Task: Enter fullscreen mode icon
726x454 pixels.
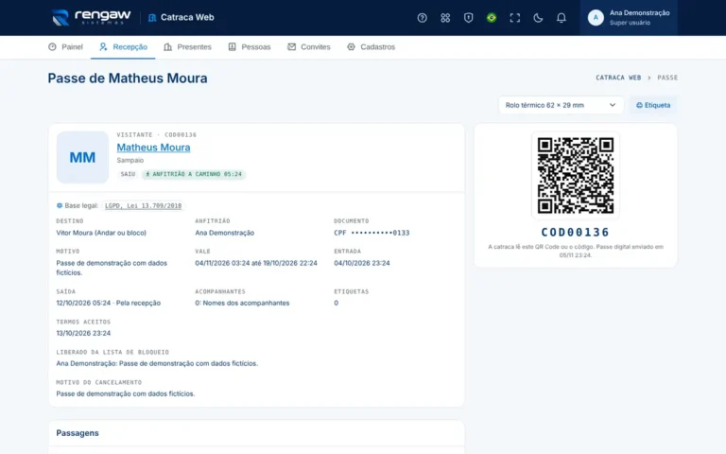Action: [x=514, y=18]
